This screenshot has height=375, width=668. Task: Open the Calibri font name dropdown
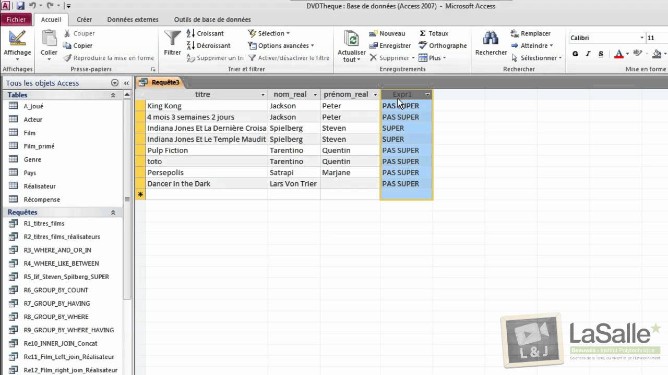[x=642, y=38]
